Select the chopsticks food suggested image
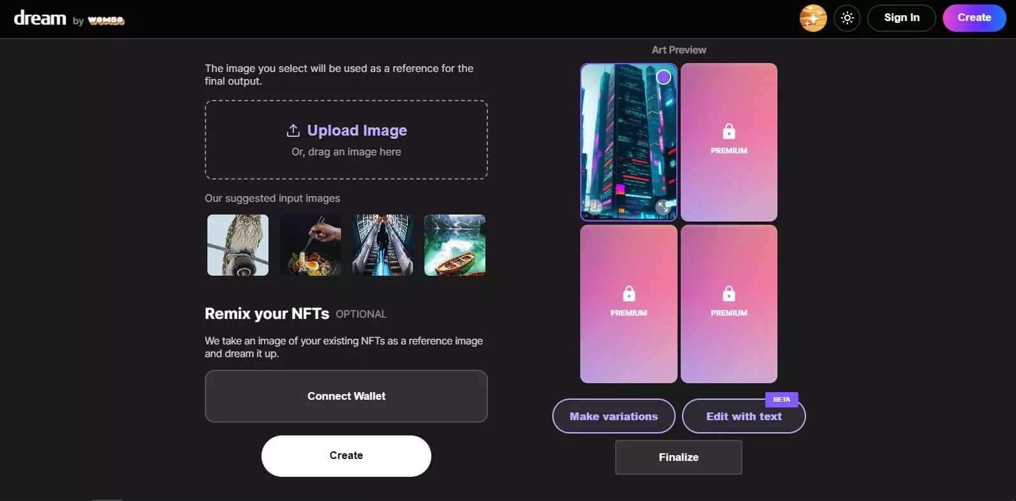The width and height of the screenshot is (1016, 501). pyautogui.click(x=310, y=245)
